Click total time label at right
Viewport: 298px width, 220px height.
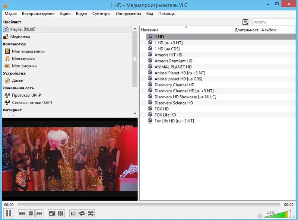[x=289, y=205]
